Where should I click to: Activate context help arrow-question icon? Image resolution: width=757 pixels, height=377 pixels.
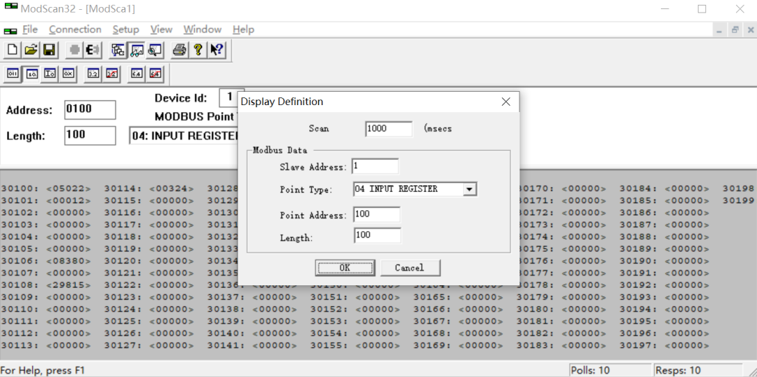tap(217, 50)
